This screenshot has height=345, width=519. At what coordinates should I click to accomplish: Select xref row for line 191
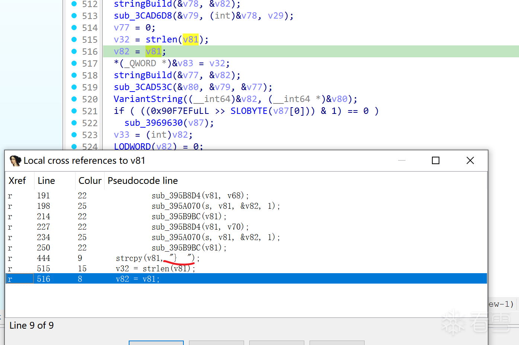246,195
